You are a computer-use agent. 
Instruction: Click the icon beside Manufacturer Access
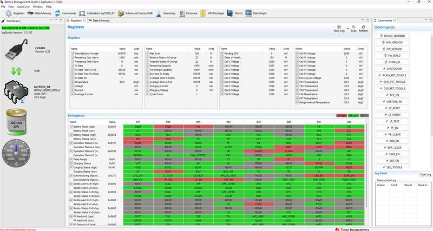[x=73, y=53]
